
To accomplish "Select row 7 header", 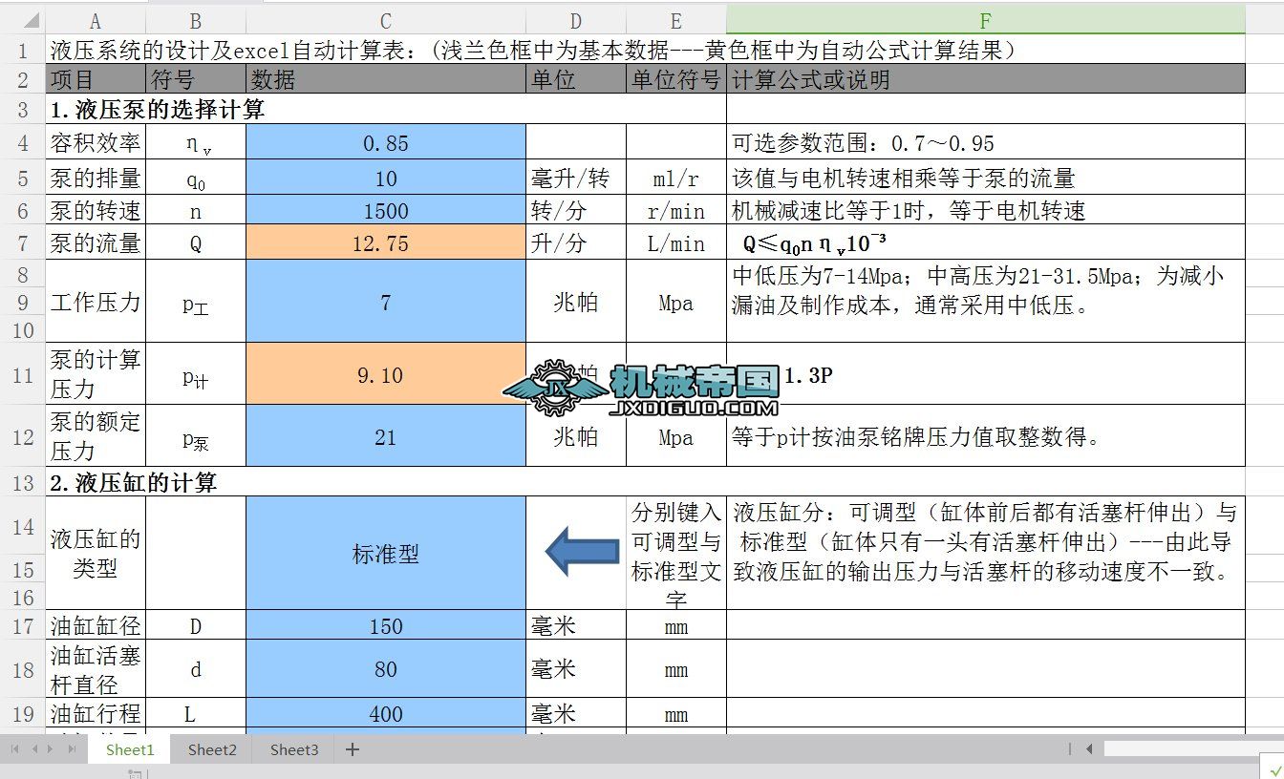I will (x=22, y=243).
